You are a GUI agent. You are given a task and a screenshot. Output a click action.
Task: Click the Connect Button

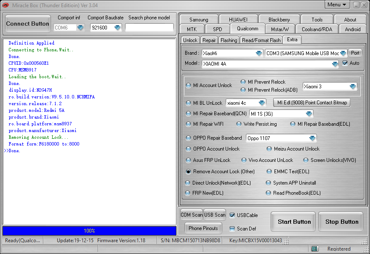(28, 24)
